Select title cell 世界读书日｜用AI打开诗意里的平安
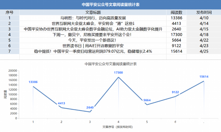This screenshot has width=221, height=132. tap(93, 46)
